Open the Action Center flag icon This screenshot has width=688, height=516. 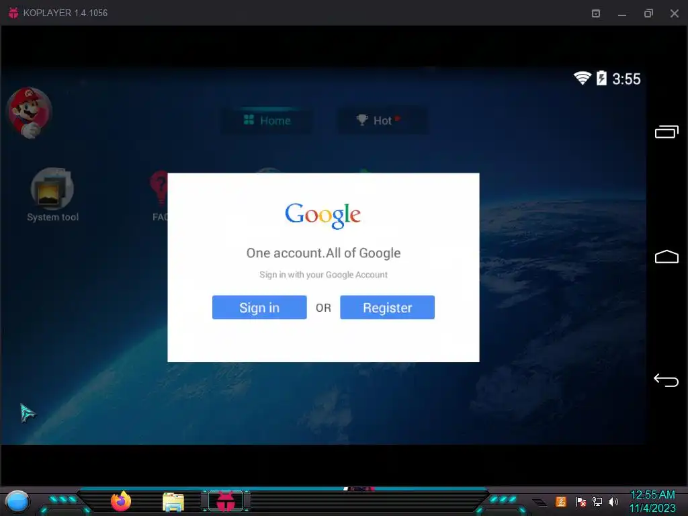click(x=581, y=501)
